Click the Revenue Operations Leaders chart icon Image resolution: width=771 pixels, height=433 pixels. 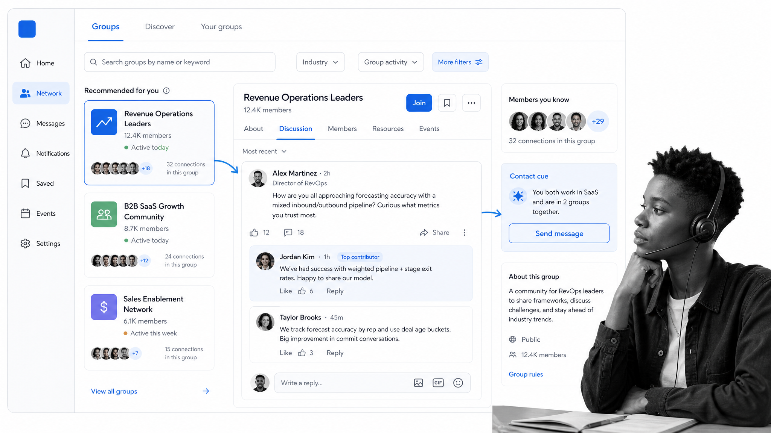coord(104,122)
